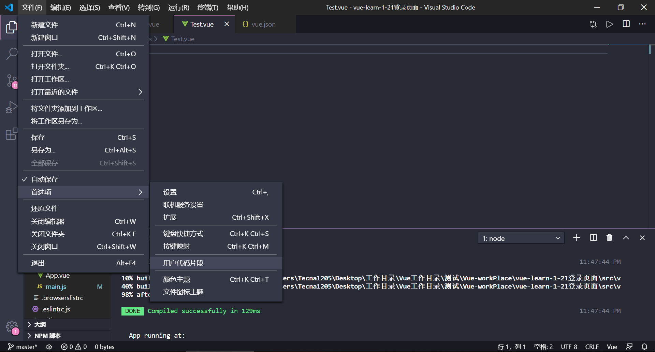The height and width of the screenshot is (352, 655).
Task: Close the Test.vue tab
Action: coord(227,24)
